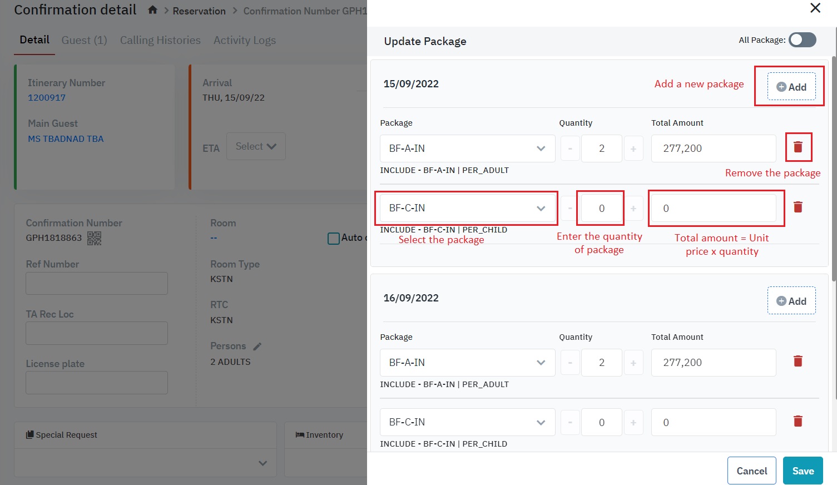The width and height of the screenshot is (837, 485).
Task: Edit persons with the pencil icon
Action: (x=257, y=347)
